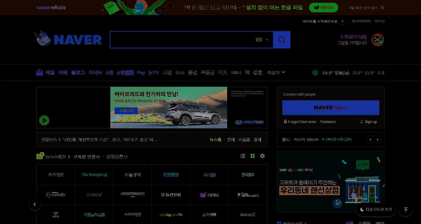Open the 국민일보 tile
Viewport: 421px width, 224px height.
(x=209, y=194)
